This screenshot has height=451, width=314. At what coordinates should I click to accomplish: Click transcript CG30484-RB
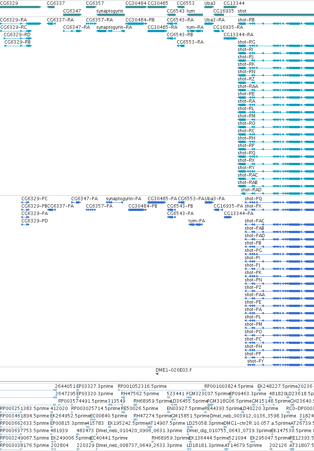click(140, 20)
